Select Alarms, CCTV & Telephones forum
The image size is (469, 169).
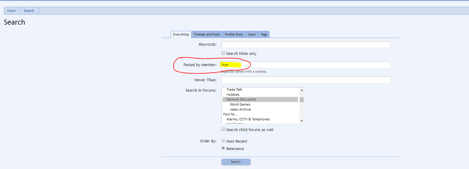click(x=248, y=119)
